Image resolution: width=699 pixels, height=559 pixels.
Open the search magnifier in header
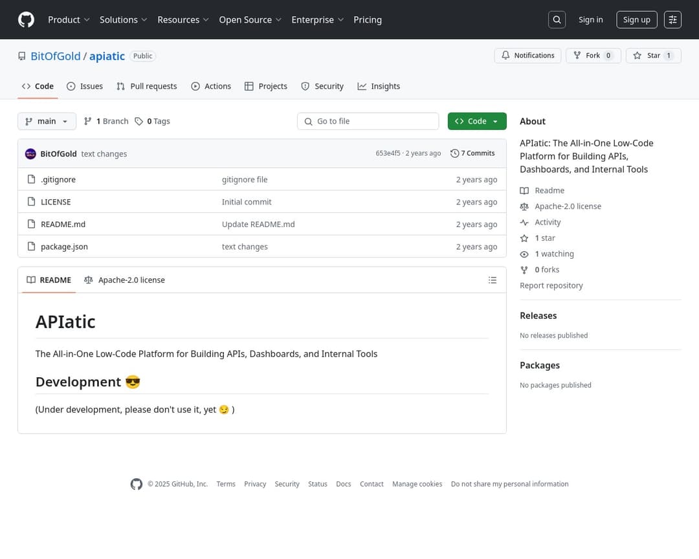point(557,19)
